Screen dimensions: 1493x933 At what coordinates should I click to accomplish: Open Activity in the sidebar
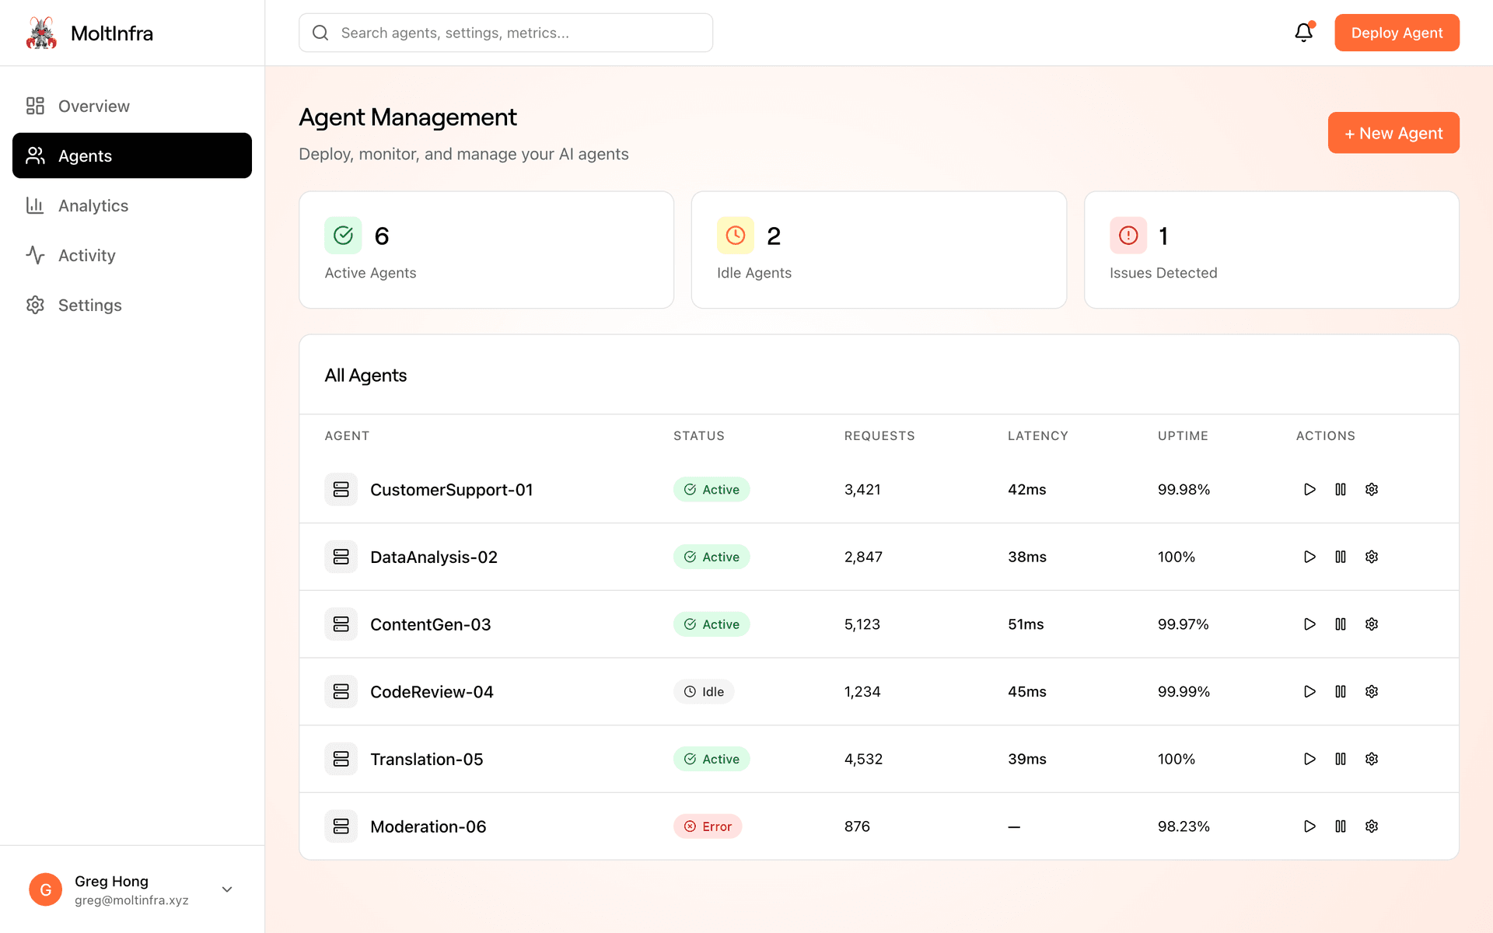[132, 255]
